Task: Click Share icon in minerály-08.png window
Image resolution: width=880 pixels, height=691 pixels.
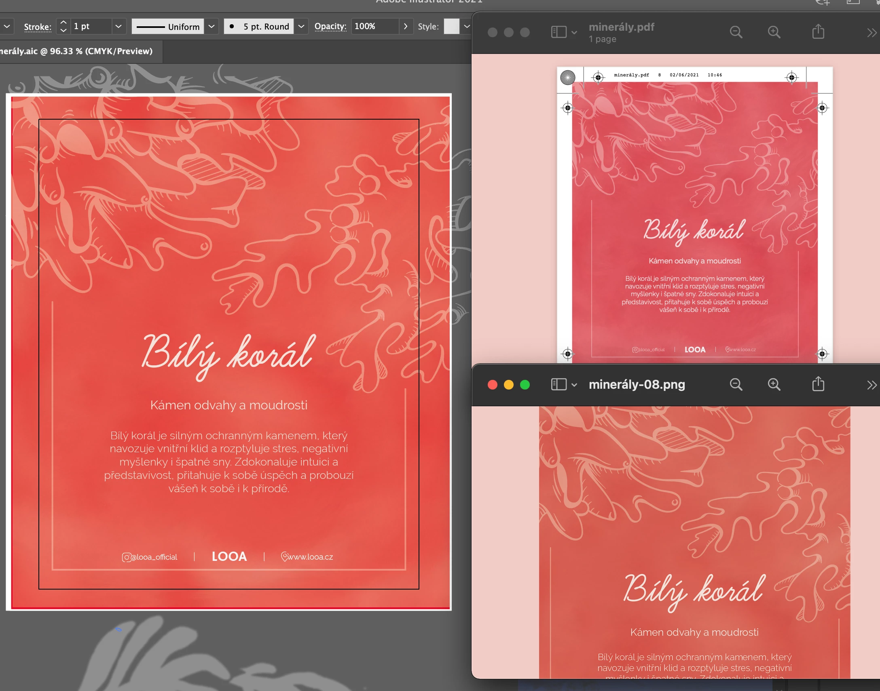Action: [x=818, y=384]
